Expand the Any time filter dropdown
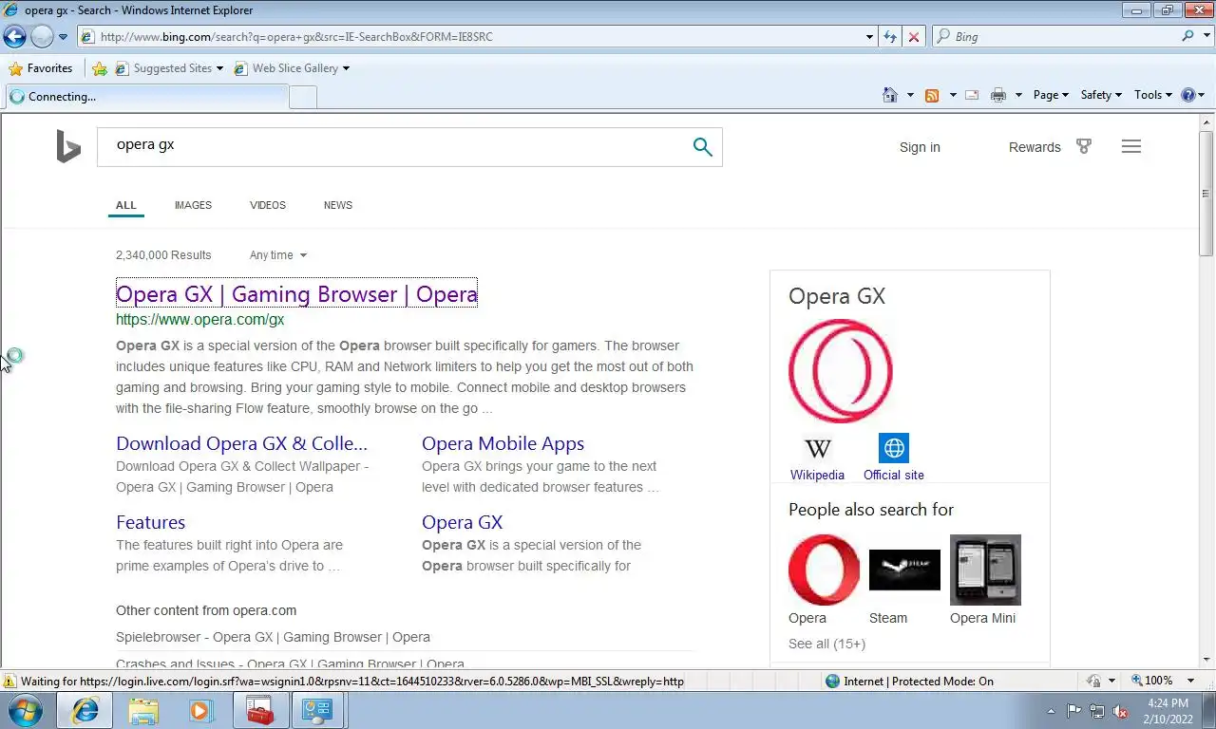This screenshot has height=729, width=1216. tap(278, 255)
